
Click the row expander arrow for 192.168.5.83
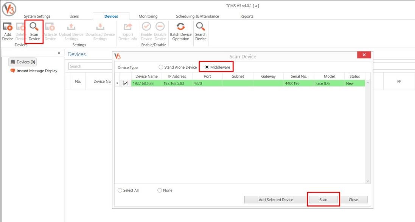tap(117, 83)
